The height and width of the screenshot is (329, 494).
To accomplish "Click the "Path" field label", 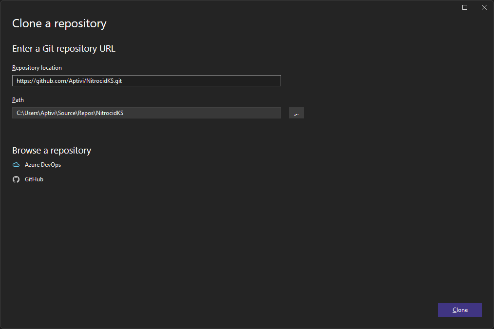I will pyautogui.click(x=18, y=100).
